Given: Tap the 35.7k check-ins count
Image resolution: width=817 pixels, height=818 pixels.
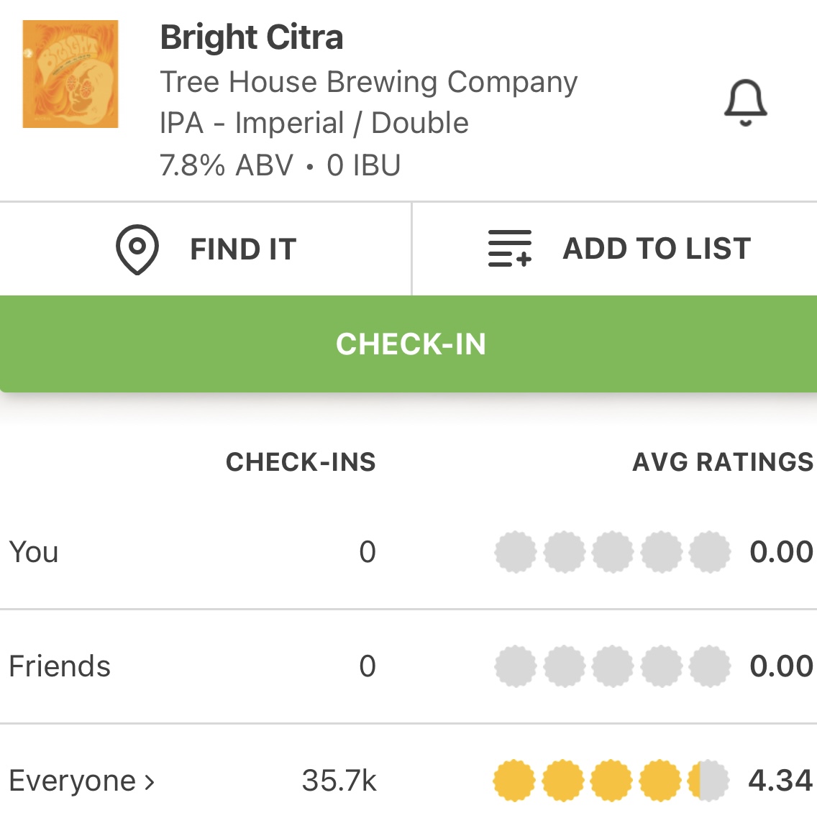Looking at the screenshot, I should pos(339,781).
